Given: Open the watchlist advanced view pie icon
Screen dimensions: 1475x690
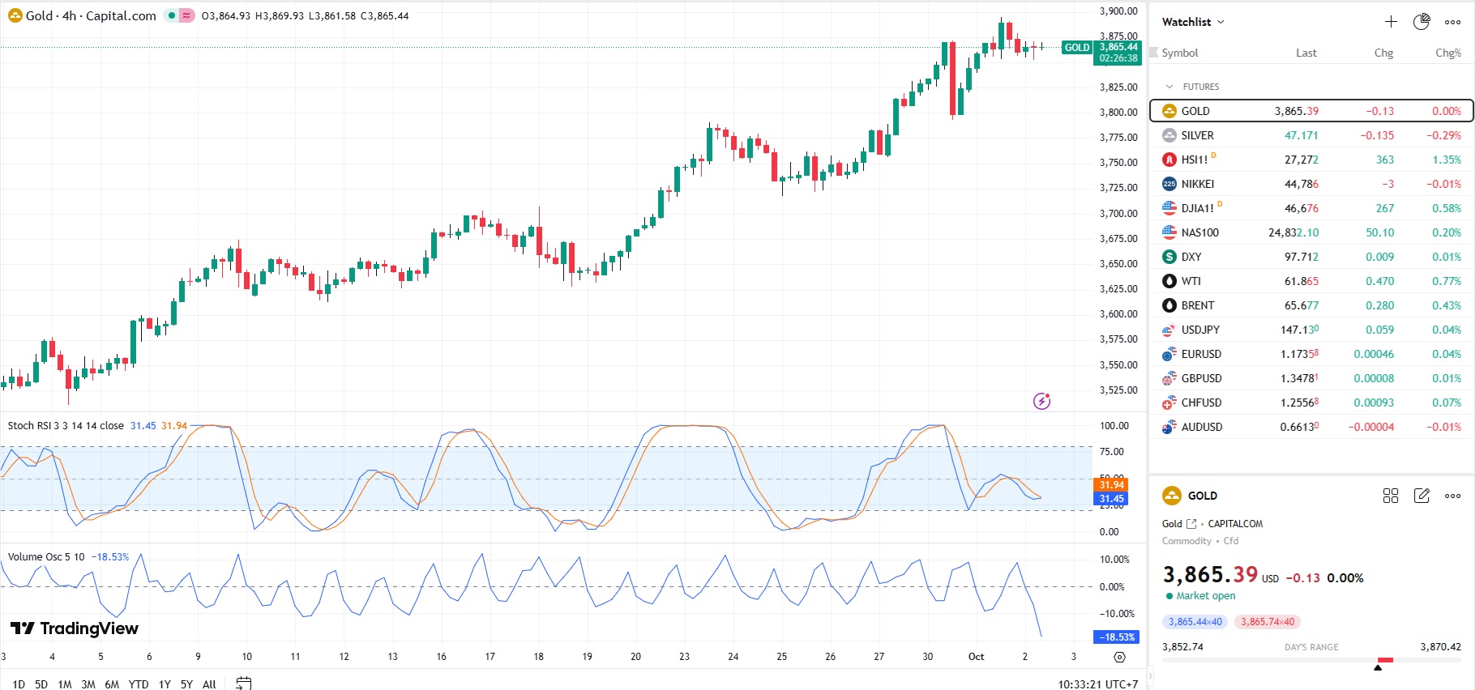Looking at the screenshot, I should pyautogui.click(x=1422, y=22).
